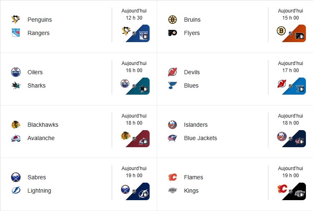Select the Islanders team name
The image size is (313, 211).
(x=195, y=125)
